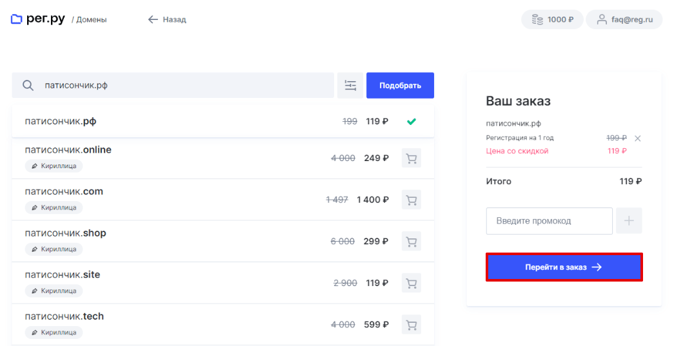
Task: Remove патисончик.рф from order with X
Action: coord(638,139)
